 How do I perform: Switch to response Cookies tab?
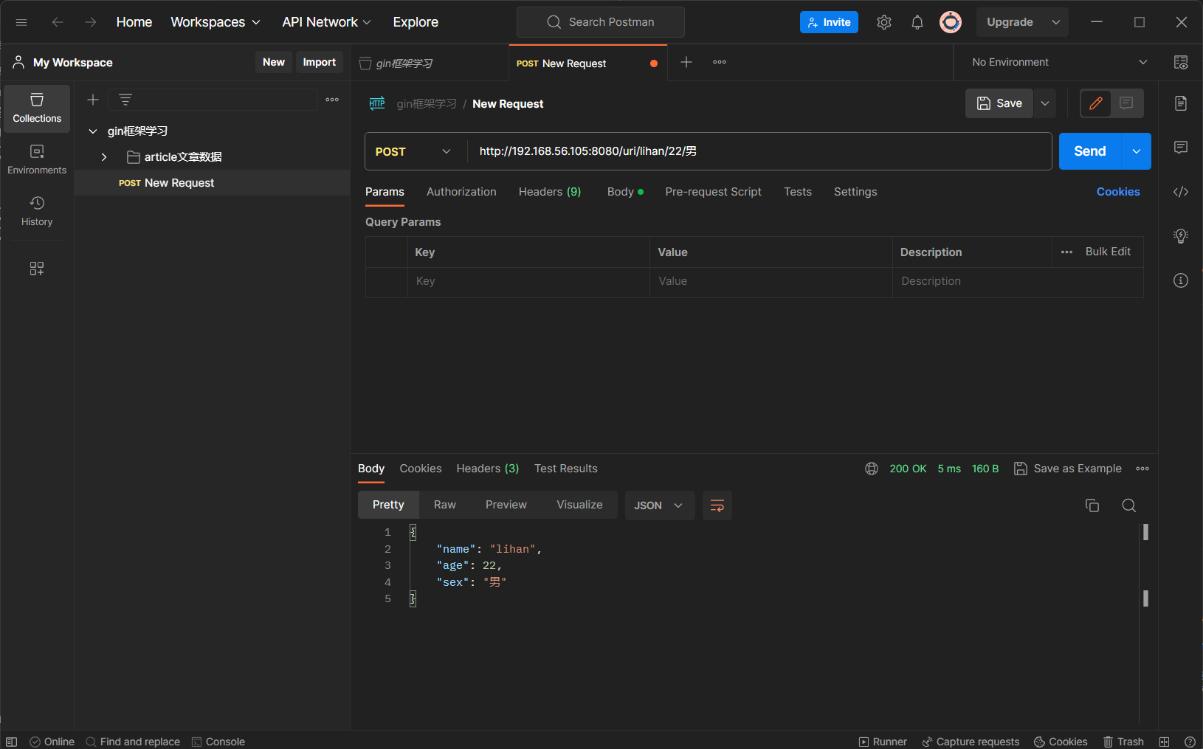[x=421, y=469]
